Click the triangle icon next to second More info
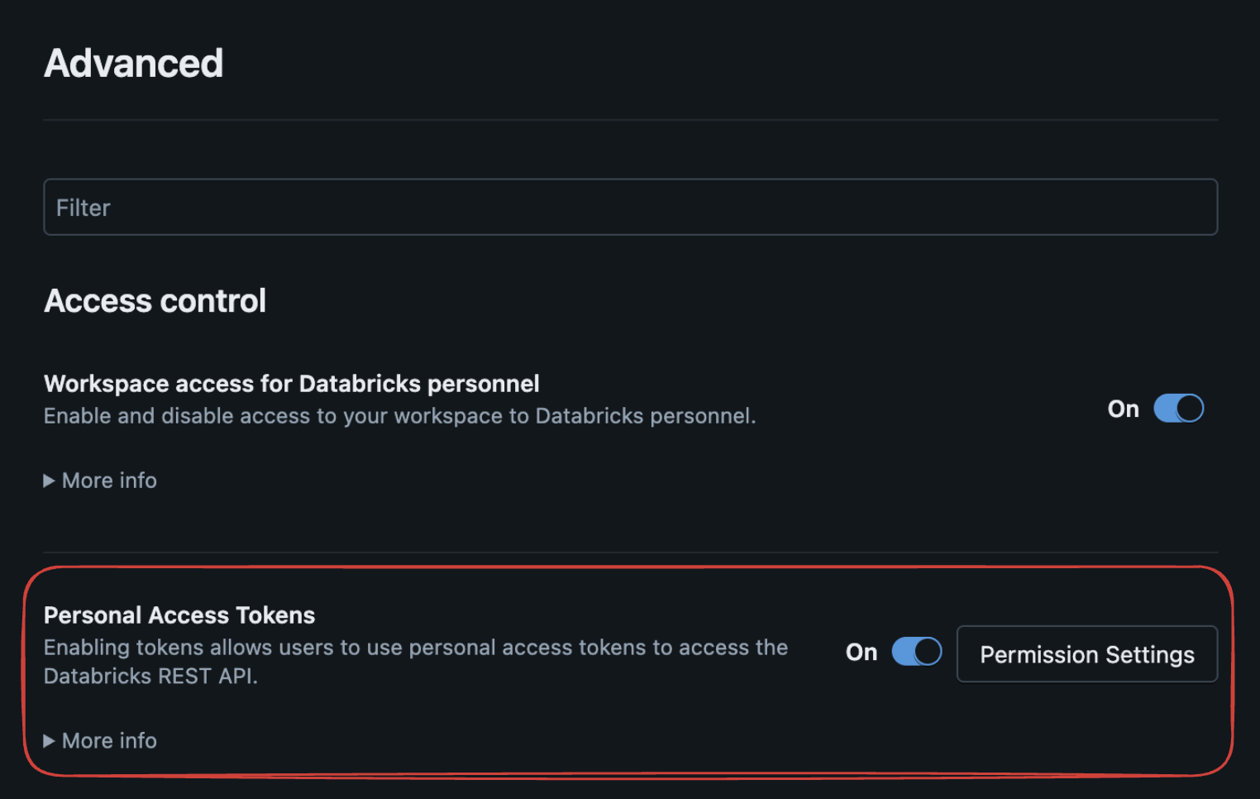The width and height of the screenshot is (1260, 799). click(x=50, y=740)
